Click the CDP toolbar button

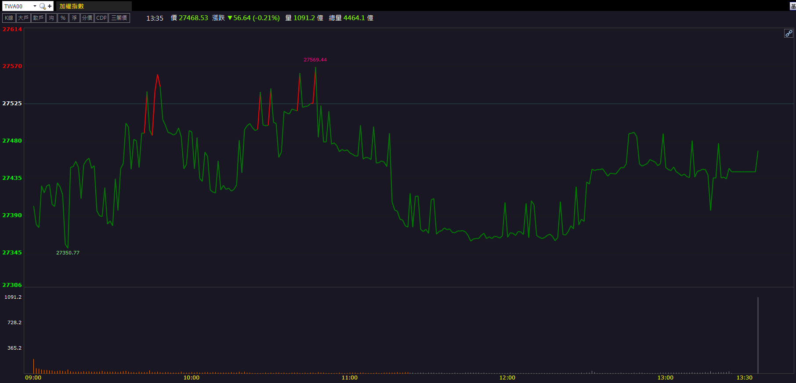pyautogui.click(x=101, y=18)
